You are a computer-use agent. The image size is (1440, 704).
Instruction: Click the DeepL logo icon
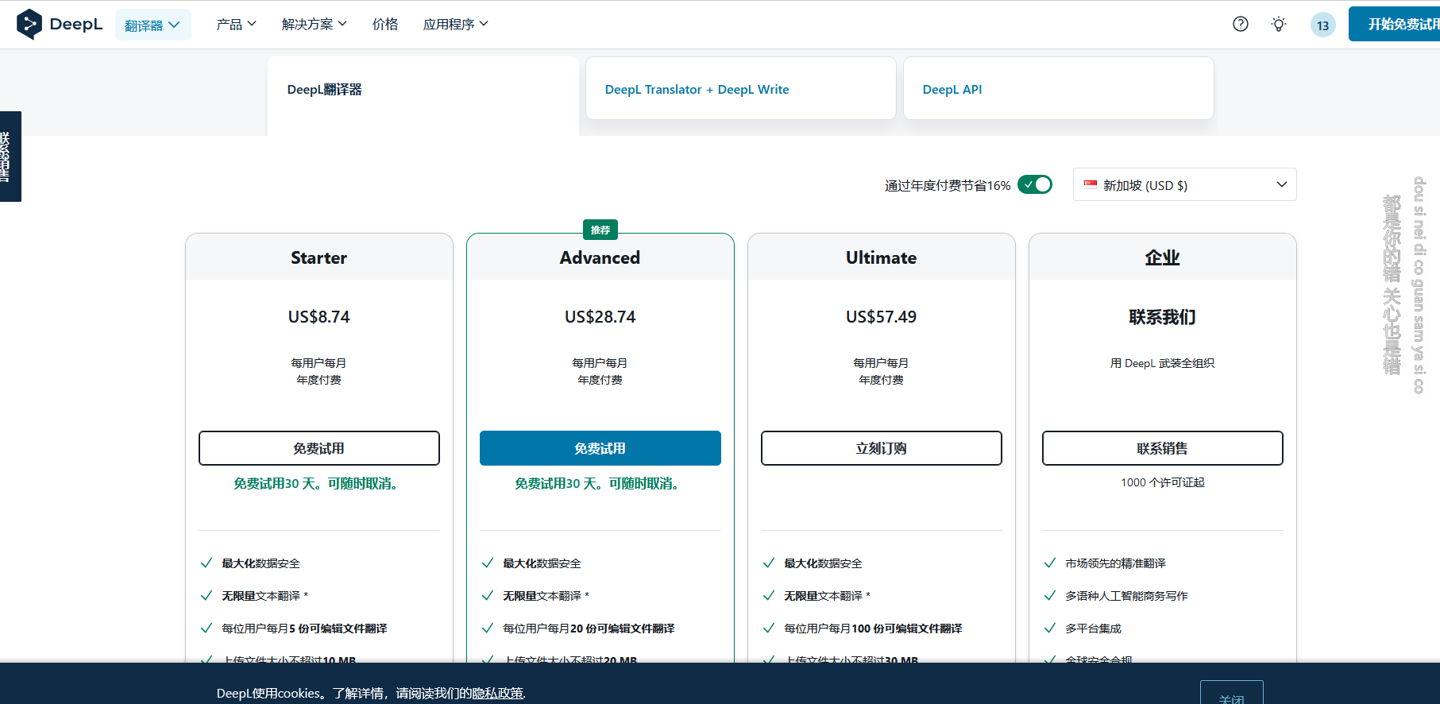point(29,25)
